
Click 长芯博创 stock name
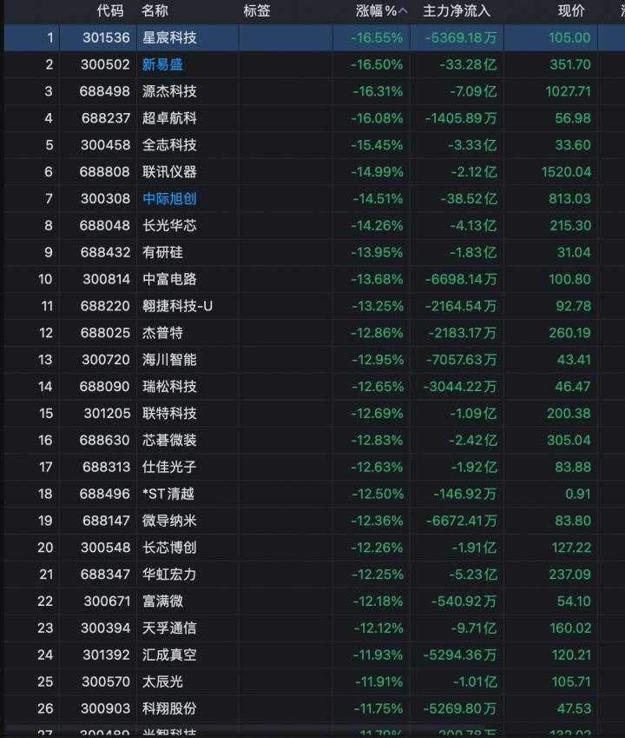pyautogui.click(x=169, y=548)
